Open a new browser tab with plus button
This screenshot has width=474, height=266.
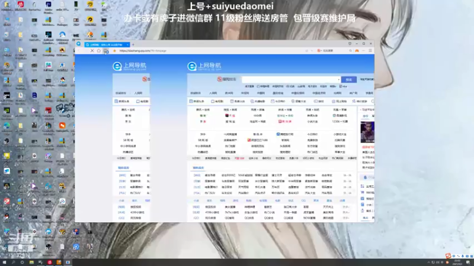133,45
